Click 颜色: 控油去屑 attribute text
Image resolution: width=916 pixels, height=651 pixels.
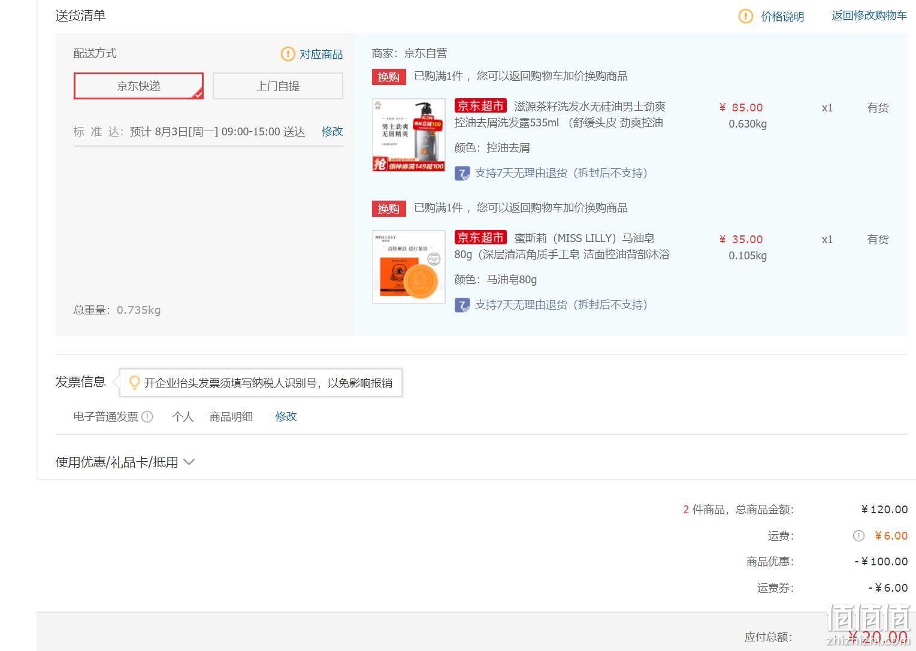[492, 147]
